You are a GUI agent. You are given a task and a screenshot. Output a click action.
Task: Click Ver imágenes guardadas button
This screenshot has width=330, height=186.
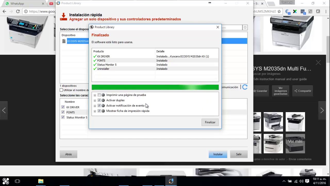pyautogui.click(x=280, y=91)
